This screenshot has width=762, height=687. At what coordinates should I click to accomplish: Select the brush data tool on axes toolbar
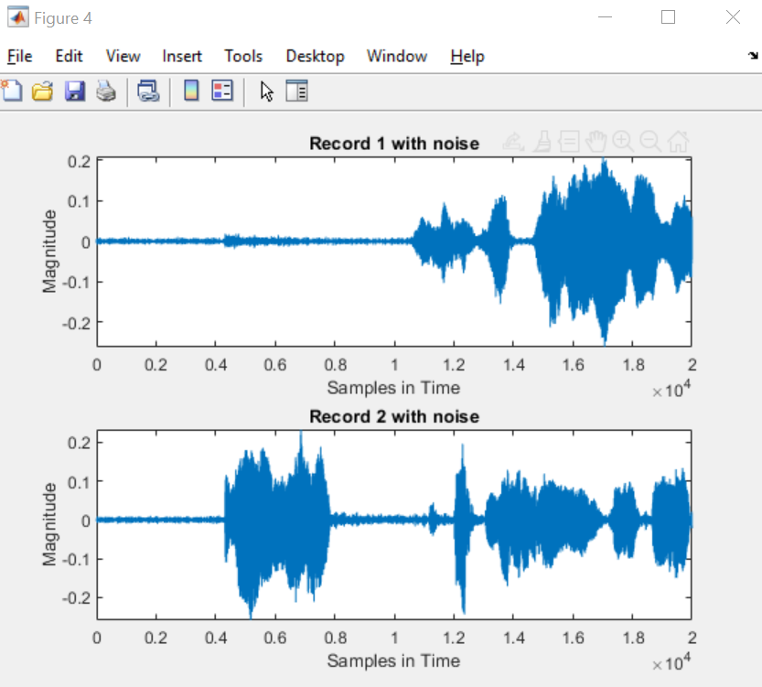[542, 142]
